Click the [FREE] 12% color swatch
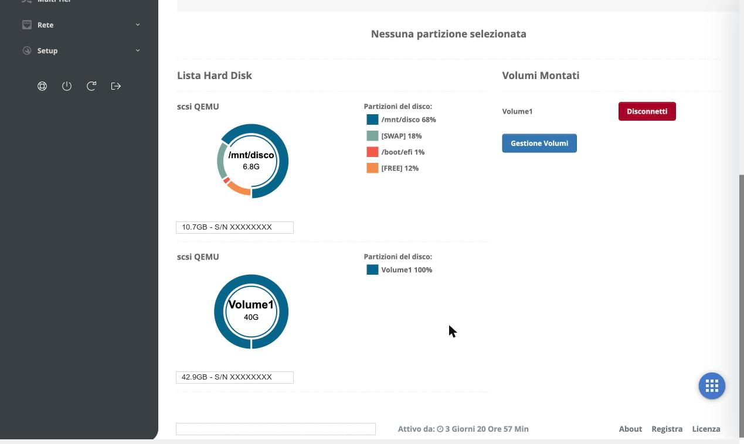The height and width of the screenshot is (444, 744). click(372, 168)
